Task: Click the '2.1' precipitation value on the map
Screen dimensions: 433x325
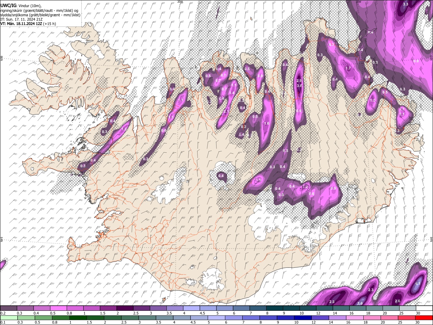Action: 226,111
